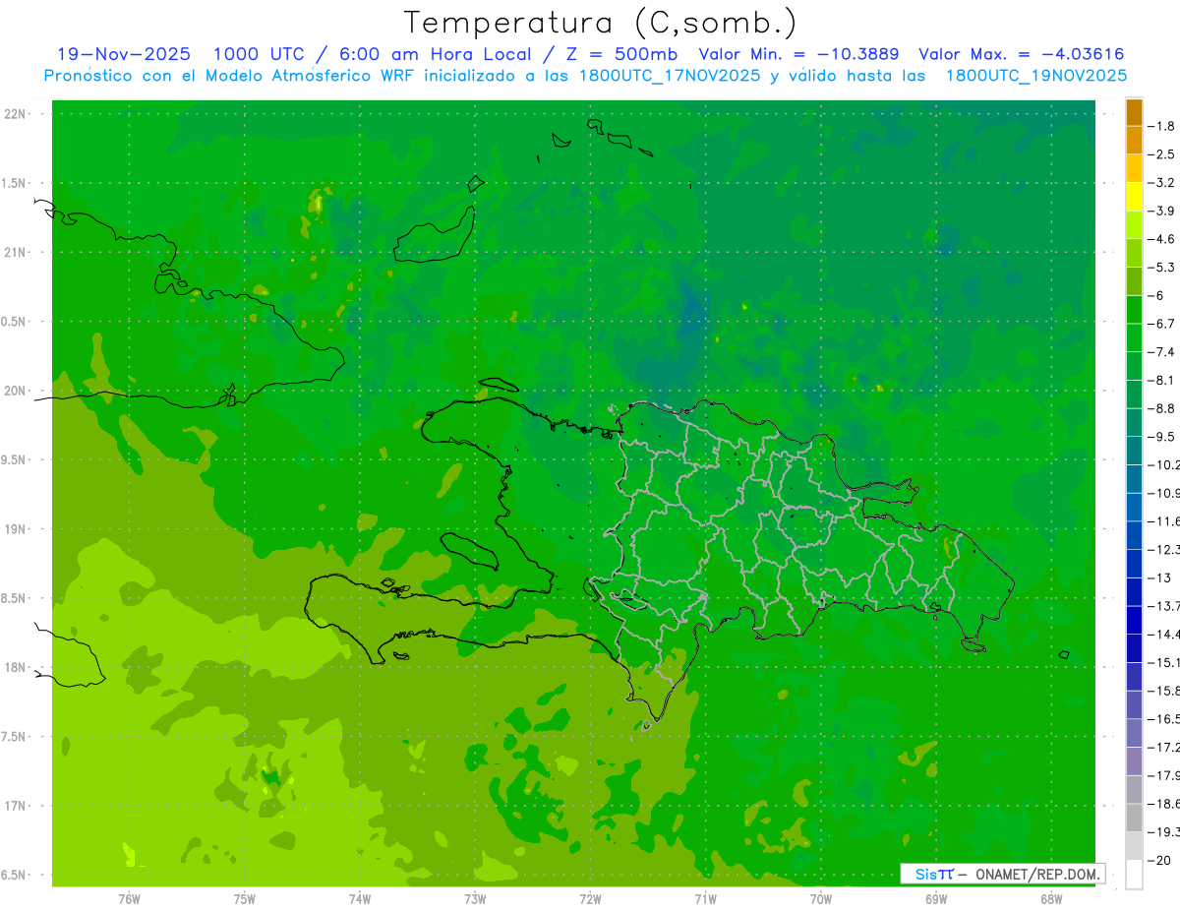Click the '-6.7' colorbar value
The image size is (1180, 912).
tap(1162, 324)
